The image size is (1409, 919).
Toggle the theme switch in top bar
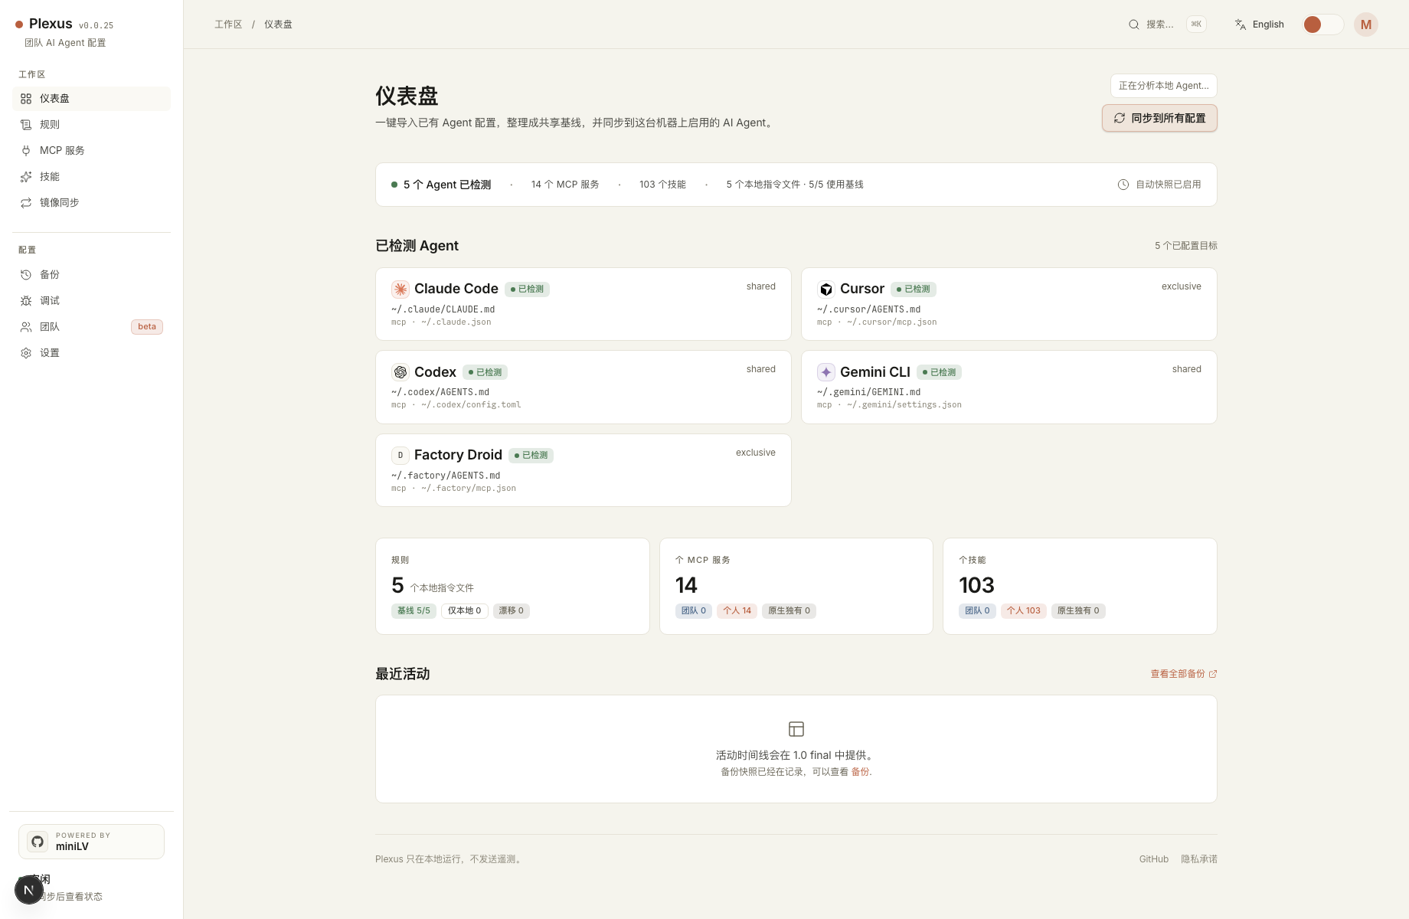1323,25
